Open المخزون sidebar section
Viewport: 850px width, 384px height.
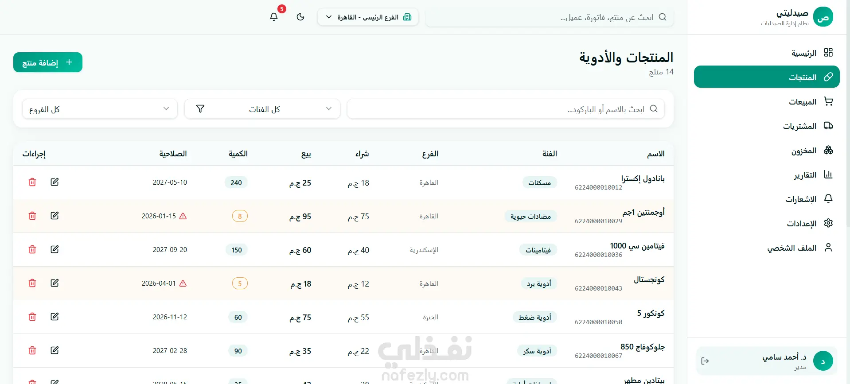click(x=767, y=150)
